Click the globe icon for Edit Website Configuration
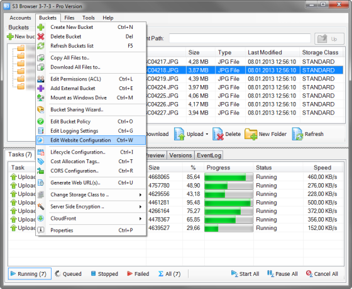 click(41, 140)
